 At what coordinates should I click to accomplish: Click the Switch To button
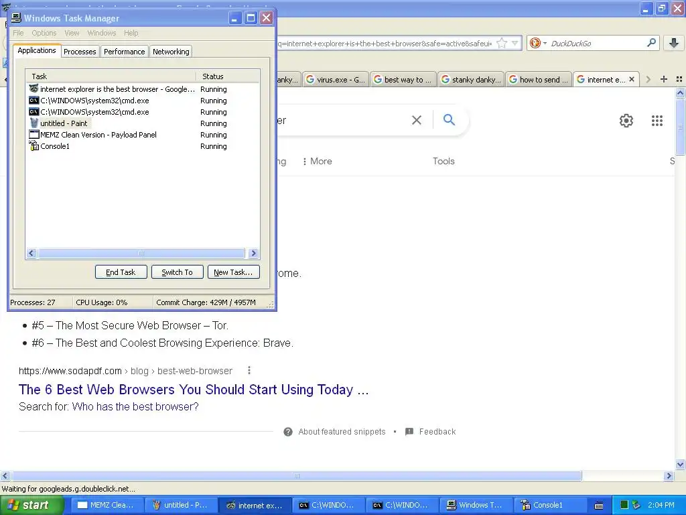[x=177, y=272]
